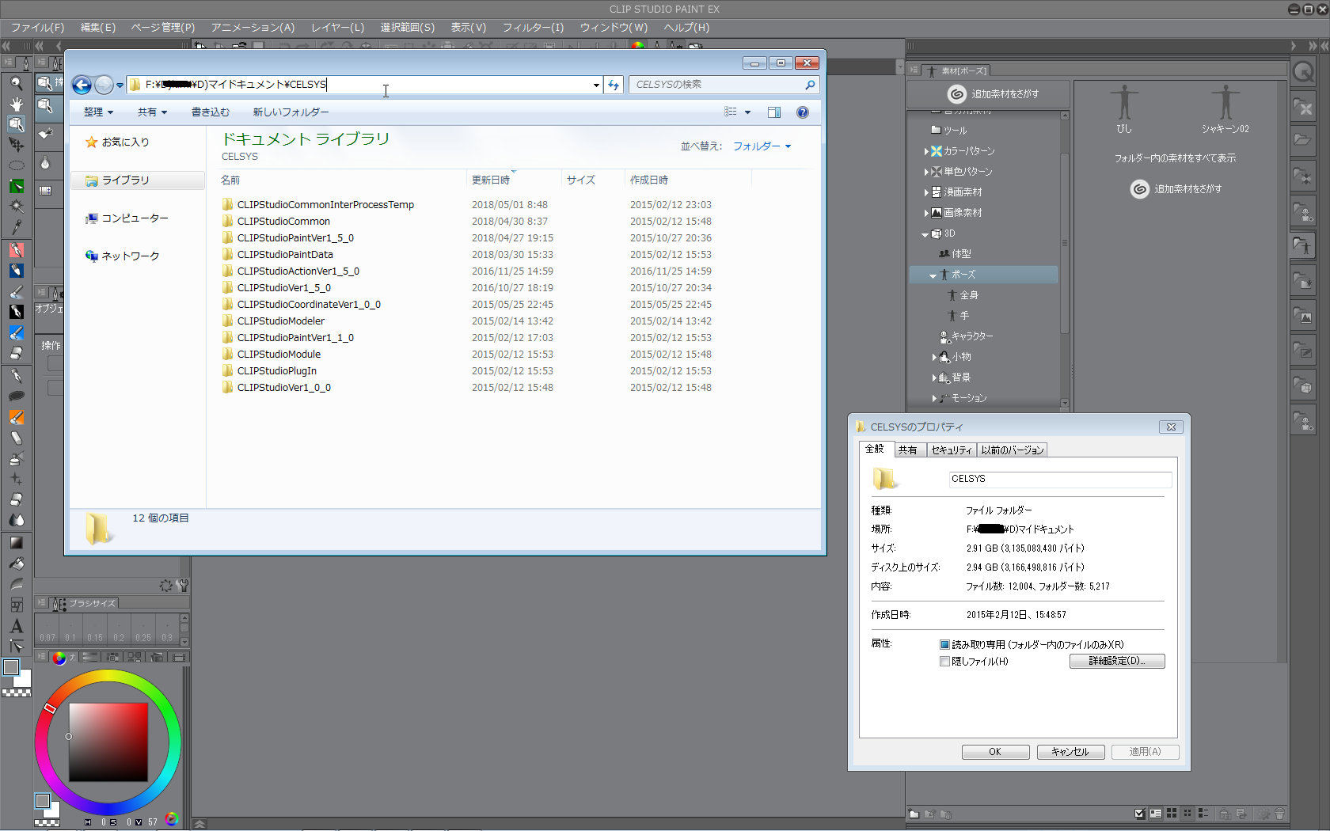Select the Hand move tool
1330x831 pixels.
pyautogui.click(x=16, y=104)
